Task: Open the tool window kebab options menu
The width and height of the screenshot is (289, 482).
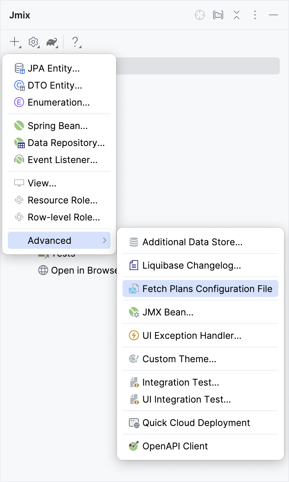Action: click(255, 15)
